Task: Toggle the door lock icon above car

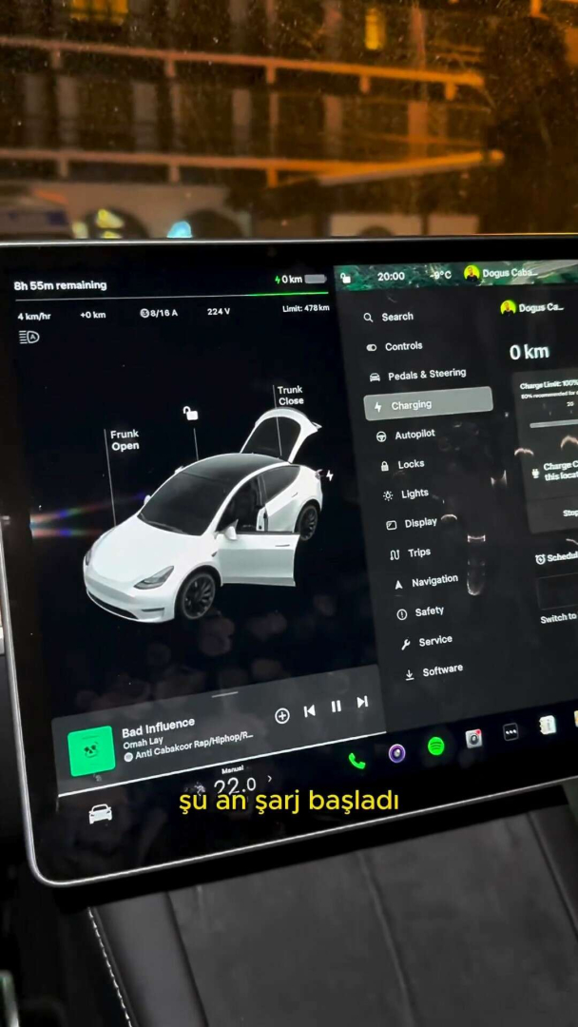Action: pos(190,413)
